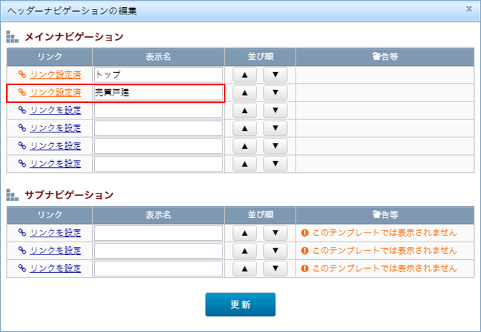Open リンク設定済 link for トップ
Image resolution: width=481 pixels, height=332 pixels.
(x=56, y=74)
